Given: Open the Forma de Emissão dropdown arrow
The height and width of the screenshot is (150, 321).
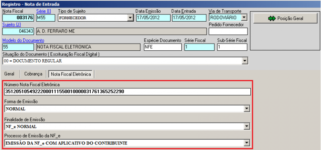Looking at the screenshot, I should click(x=247, y=109).
